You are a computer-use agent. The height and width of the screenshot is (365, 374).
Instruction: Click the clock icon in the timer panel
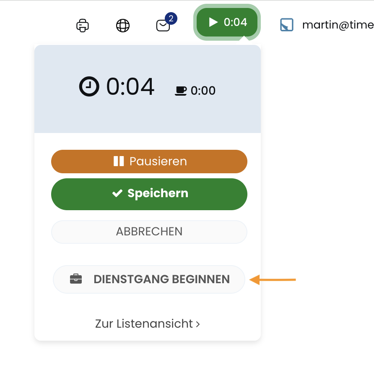click(x=89, y=87)
